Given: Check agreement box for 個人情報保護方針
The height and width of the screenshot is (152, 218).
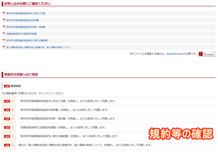Looking at the screenshot, I should pos(13,145).
